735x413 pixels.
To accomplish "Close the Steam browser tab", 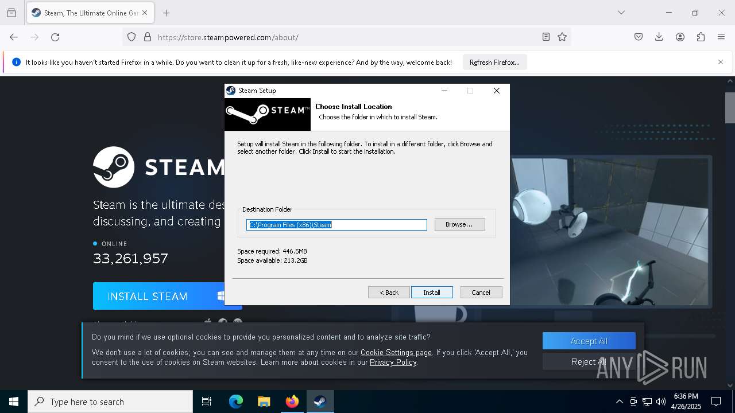I will (145, 13).
